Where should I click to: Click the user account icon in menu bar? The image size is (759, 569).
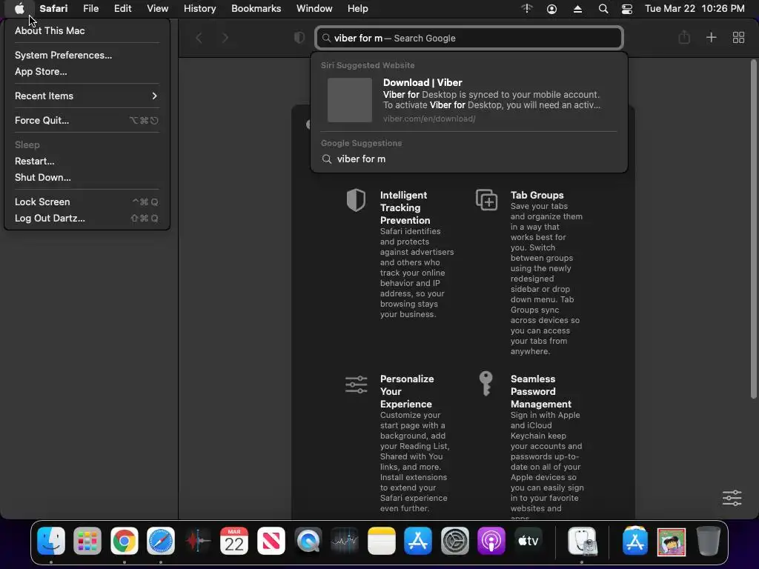click(x=551, y=9)
